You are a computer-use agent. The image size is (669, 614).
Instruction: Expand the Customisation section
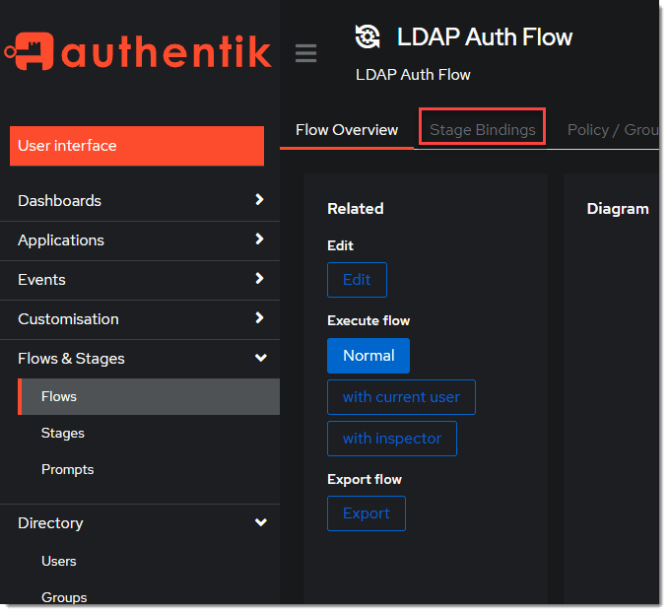[x=139, y=318]
